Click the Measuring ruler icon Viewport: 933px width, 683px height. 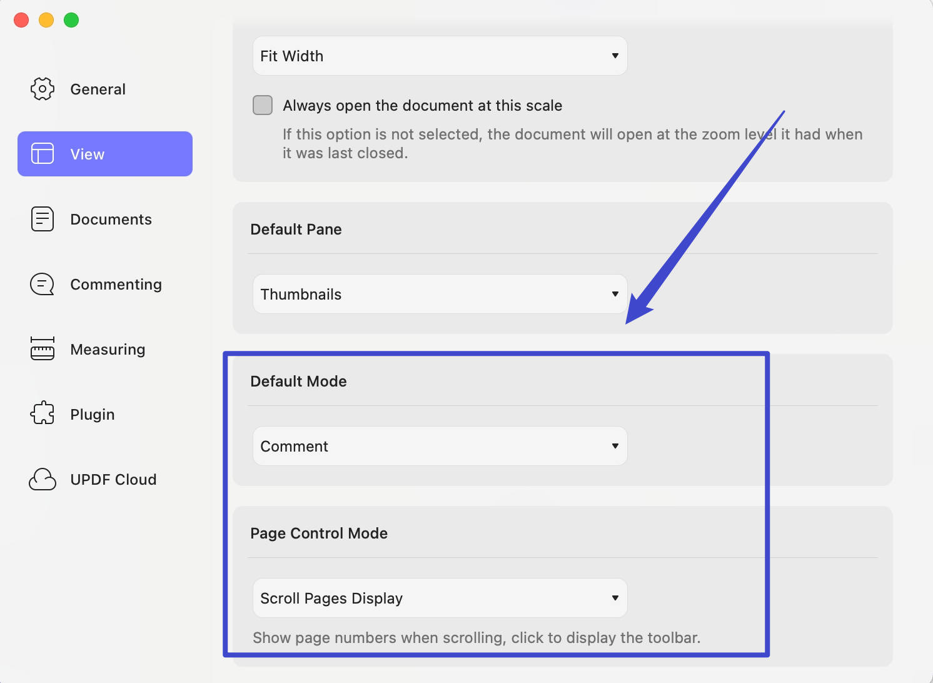click(x=43, y=348)
